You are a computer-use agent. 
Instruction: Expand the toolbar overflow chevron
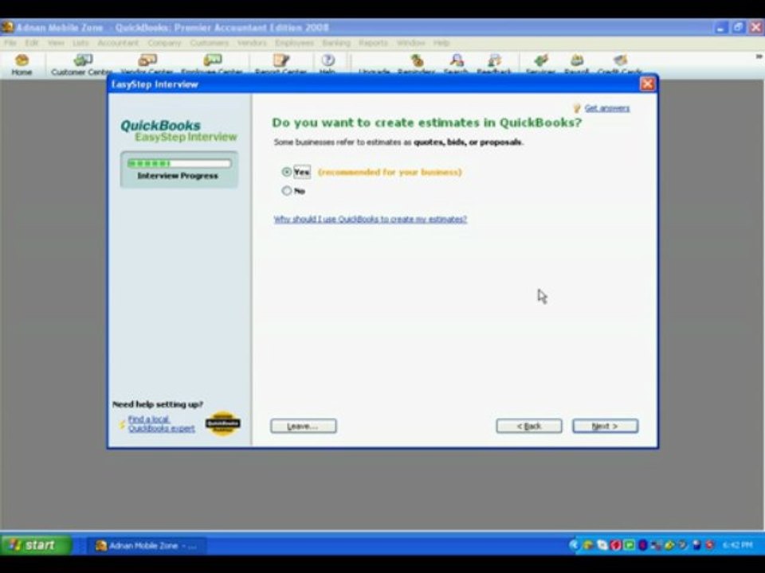[x=759, y=57]
